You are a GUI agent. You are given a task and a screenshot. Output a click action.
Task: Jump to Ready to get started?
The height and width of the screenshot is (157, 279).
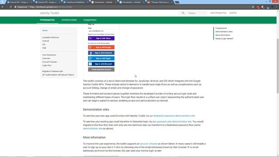(x=225, y=39)
